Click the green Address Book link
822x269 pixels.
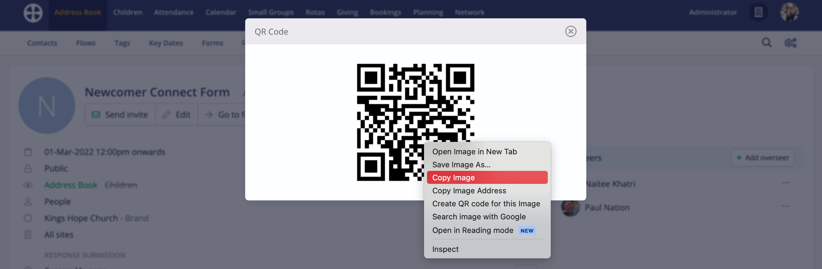(70, 185)
